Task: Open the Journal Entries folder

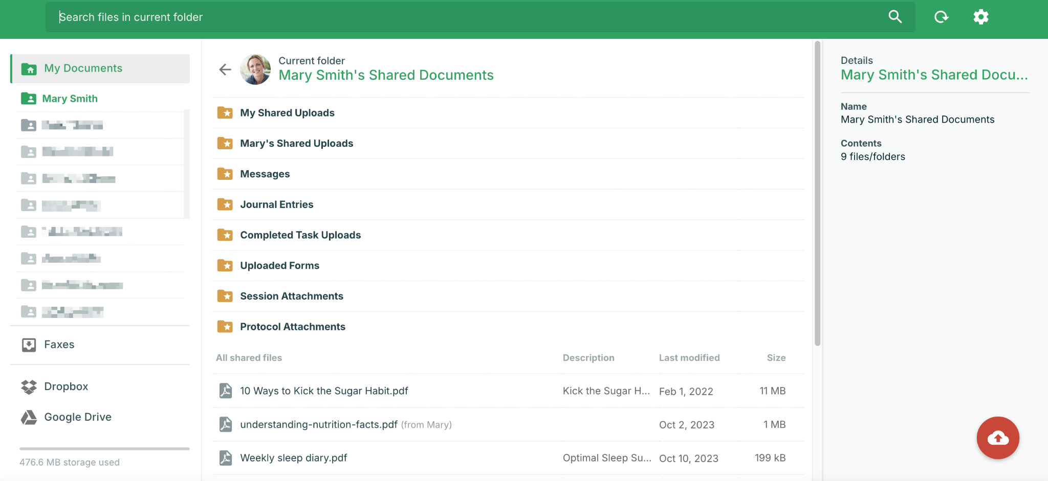Action: 276,204
